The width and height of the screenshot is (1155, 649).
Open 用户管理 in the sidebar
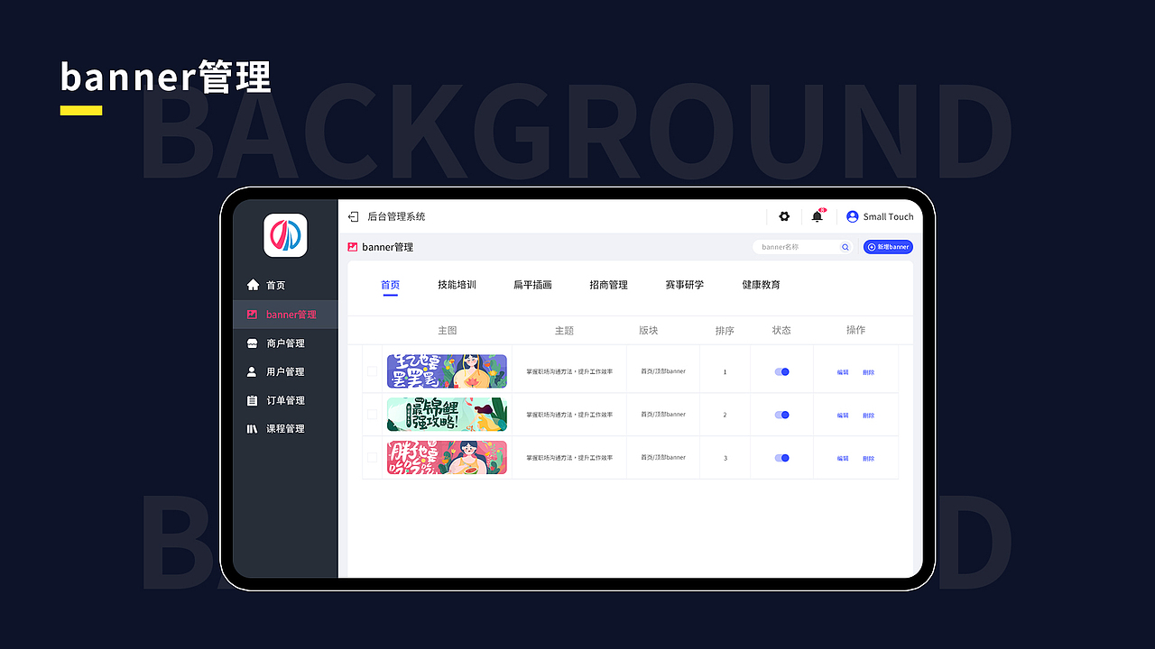[x=285, y=372]
